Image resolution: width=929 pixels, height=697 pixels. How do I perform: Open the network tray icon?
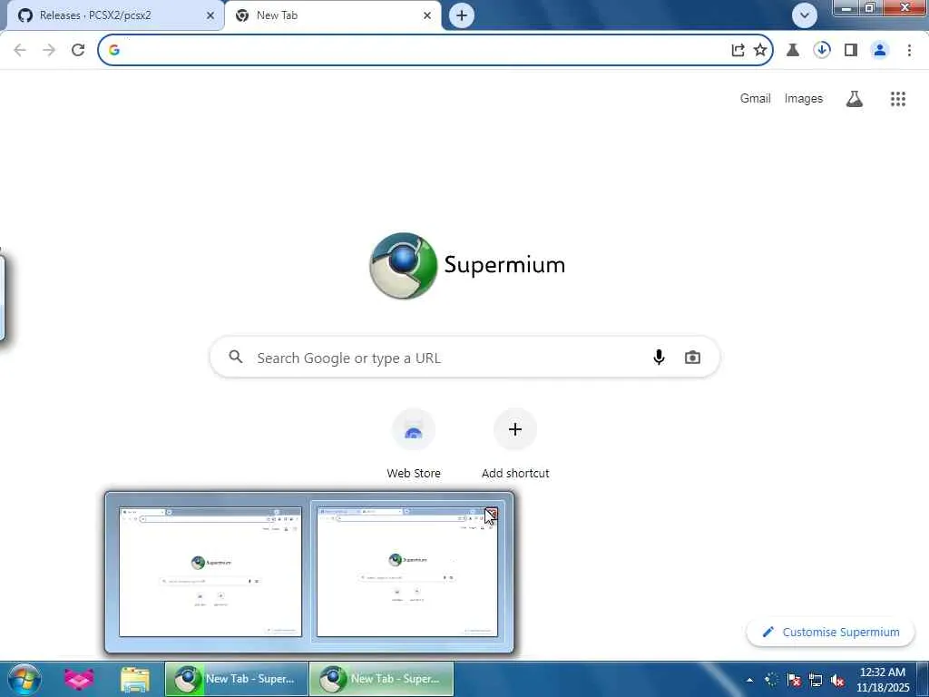816,680
